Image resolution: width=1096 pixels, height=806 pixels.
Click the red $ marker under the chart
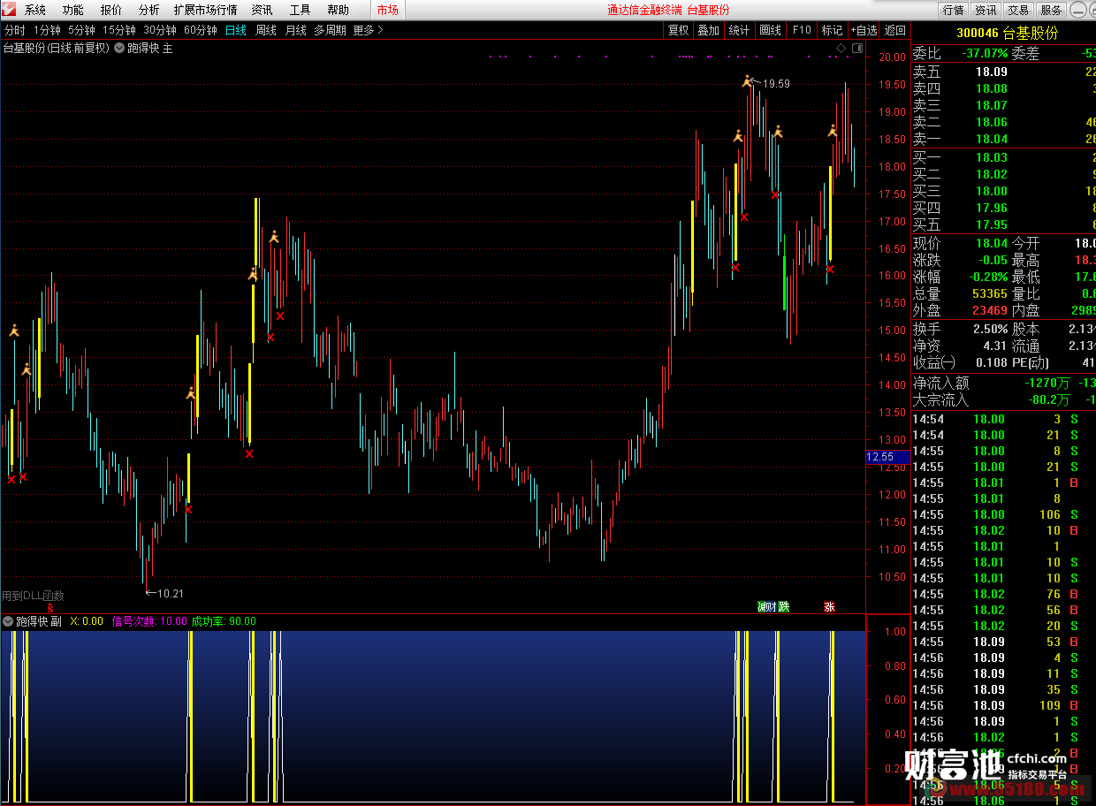tap(50, 607)
